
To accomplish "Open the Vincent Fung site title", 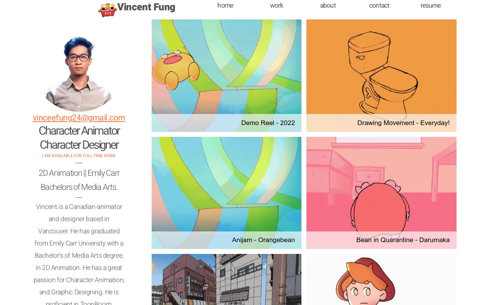I will point(146,7).
